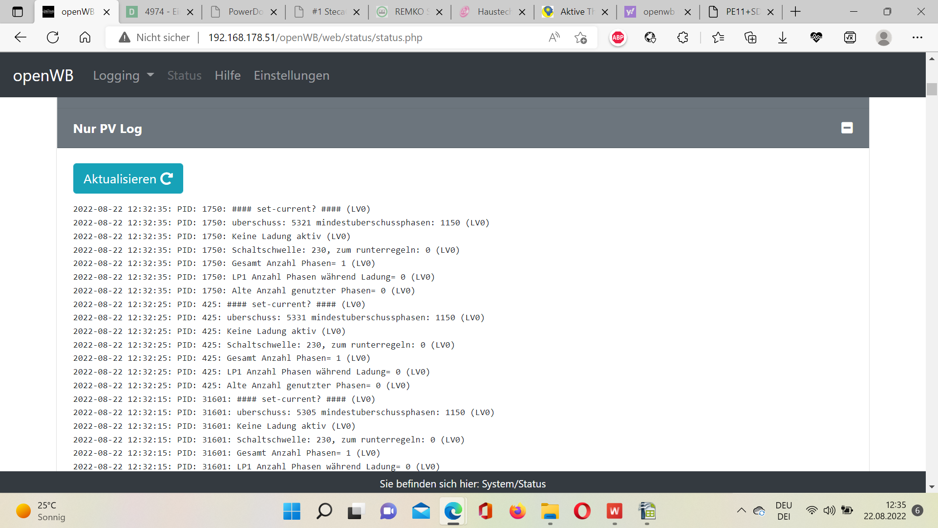Switch to the REMKO browser tab
Image resolution: width=938 pixels, height=528 pixels.
click(409, 12)
